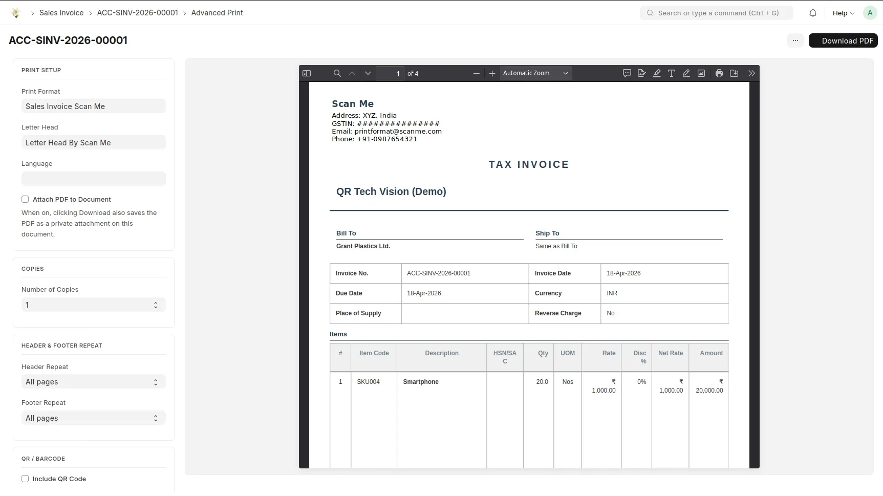Click the home logo icon
Viewport: 883px width, 496px height.
[x=16, y=13]
